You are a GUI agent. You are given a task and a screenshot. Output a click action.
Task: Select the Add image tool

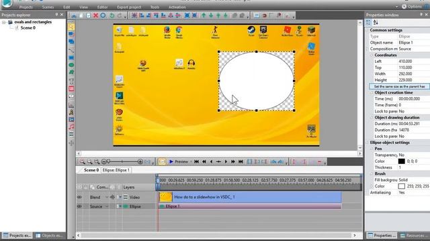(71, 119)
